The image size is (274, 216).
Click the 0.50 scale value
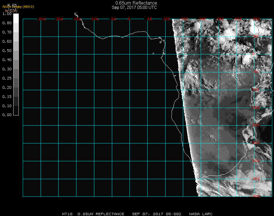point(7,51)
